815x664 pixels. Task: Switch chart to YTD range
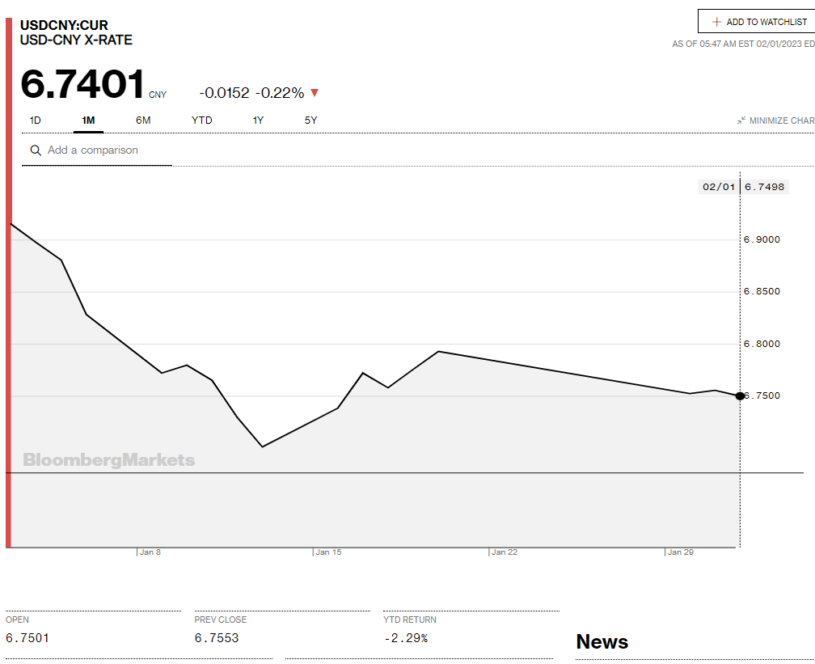point(201,121)
